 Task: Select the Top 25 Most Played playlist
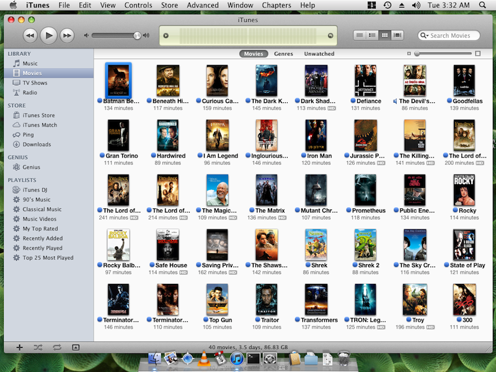coord(49,258)
